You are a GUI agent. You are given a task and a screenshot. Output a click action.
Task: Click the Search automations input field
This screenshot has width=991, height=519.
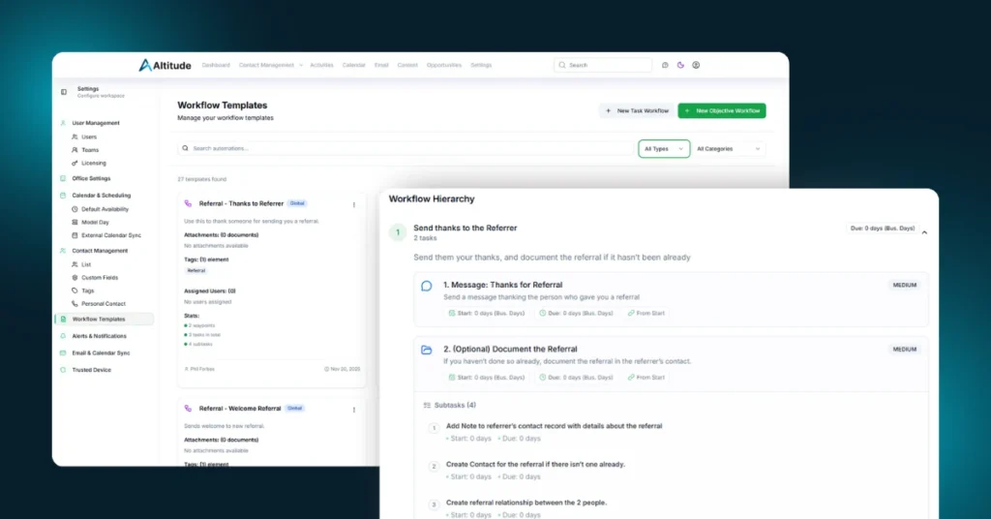[x=405, y=148]
